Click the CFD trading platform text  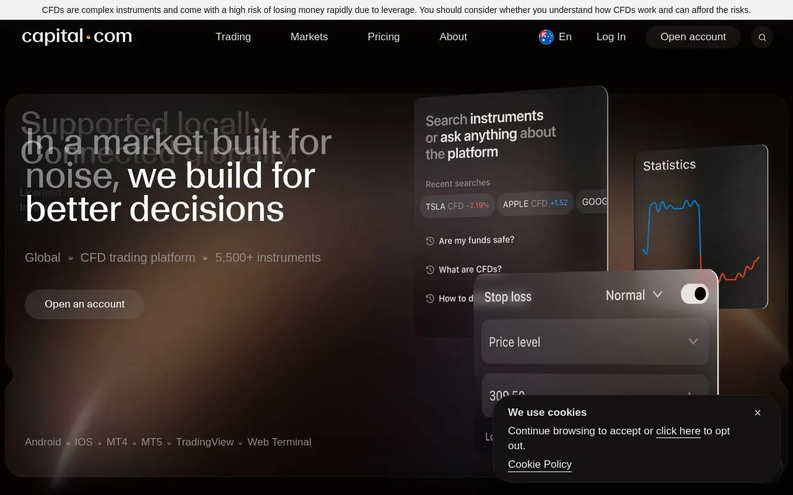pos(138,257)
